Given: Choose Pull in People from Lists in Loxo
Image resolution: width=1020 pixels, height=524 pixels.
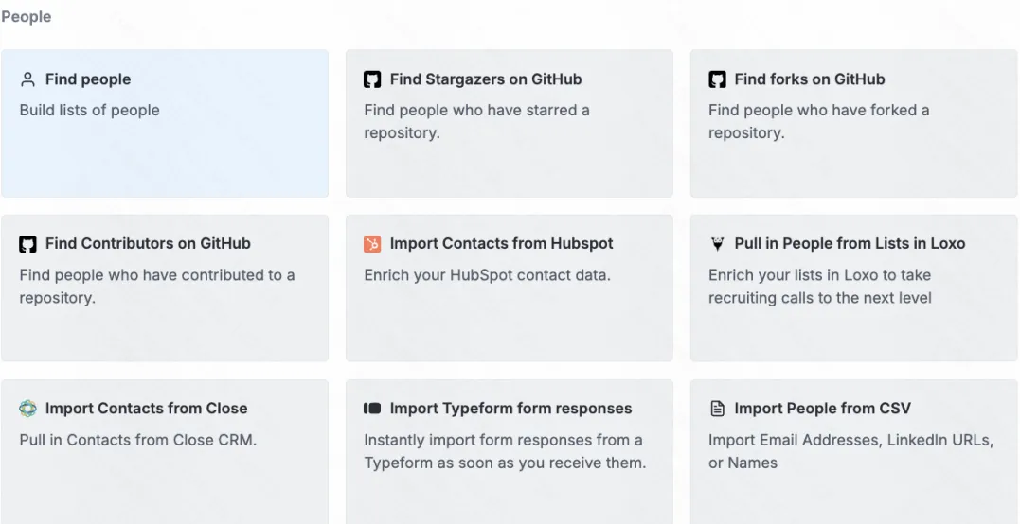Looking at the screenshot, I should click(x=850, y=243).
